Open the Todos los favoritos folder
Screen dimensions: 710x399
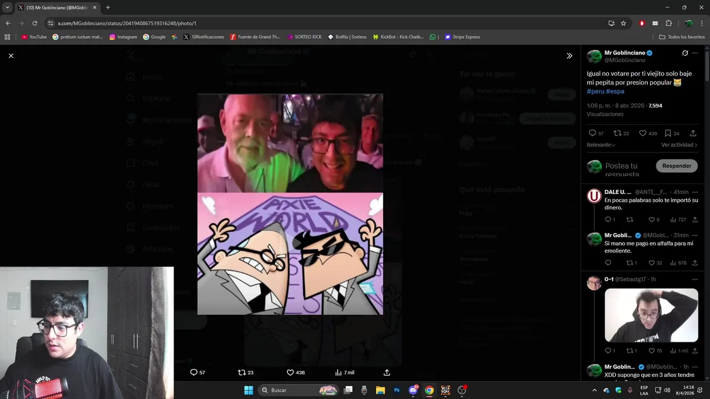682,37
